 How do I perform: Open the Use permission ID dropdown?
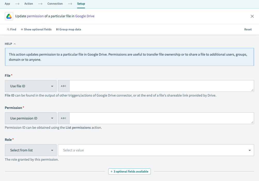[31, 118]
